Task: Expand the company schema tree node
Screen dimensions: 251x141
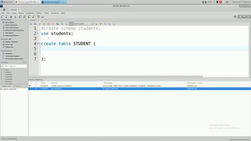Action: pos(2,72)
